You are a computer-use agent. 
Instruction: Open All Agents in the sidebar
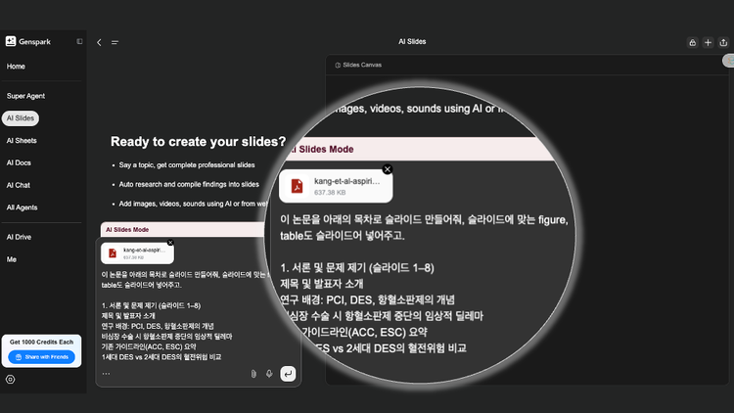click(22, 207)
